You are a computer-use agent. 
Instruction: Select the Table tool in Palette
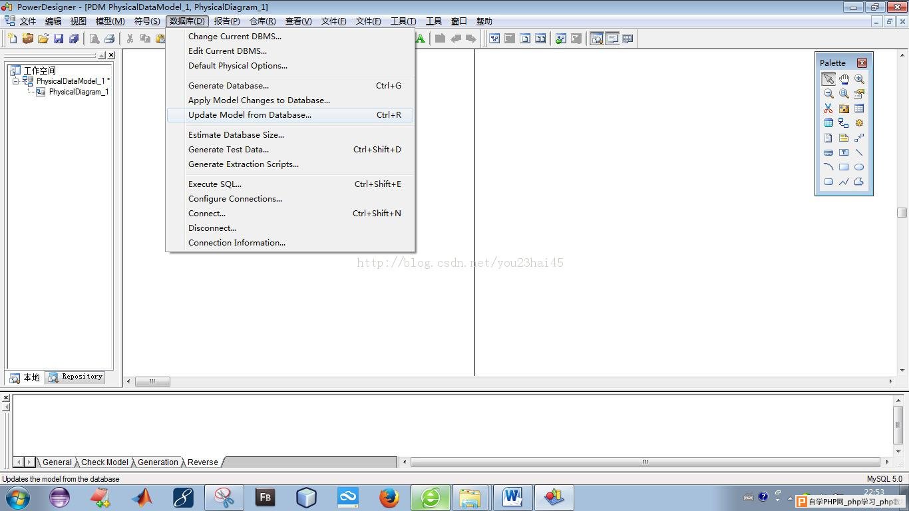(859, 108)
